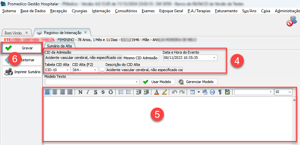Click the Gravar button
The height and width of the screenshot is (145, 300).
(22, 48)
